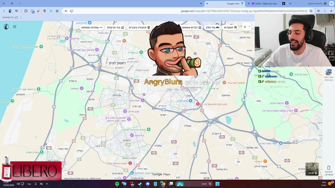Reload the Google Maps page
Viewport: 335px width, 188px height.
(x=319, y=11)
